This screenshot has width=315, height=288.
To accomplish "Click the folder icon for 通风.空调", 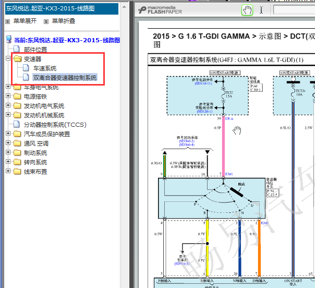I will pyautogui.click(x=17, y=143).
